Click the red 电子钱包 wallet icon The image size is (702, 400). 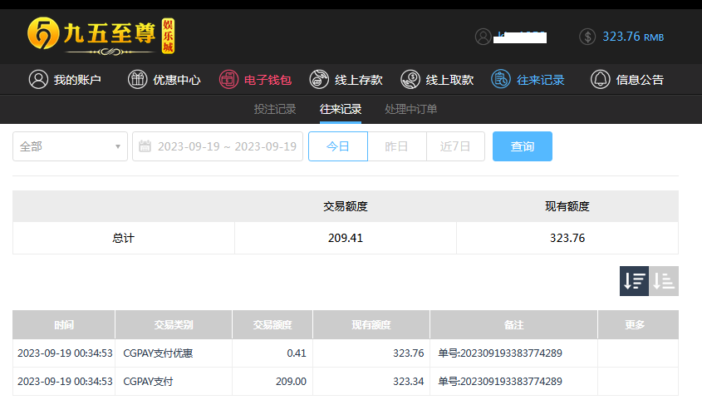pyautogui.click(x=228, y=80)
